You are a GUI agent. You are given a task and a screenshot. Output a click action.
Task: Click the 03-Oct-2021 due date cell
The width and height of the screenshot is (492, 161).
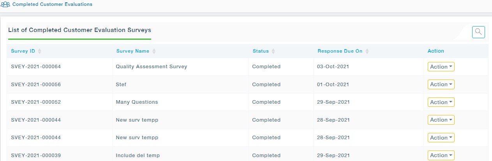(x=333, y=67)
